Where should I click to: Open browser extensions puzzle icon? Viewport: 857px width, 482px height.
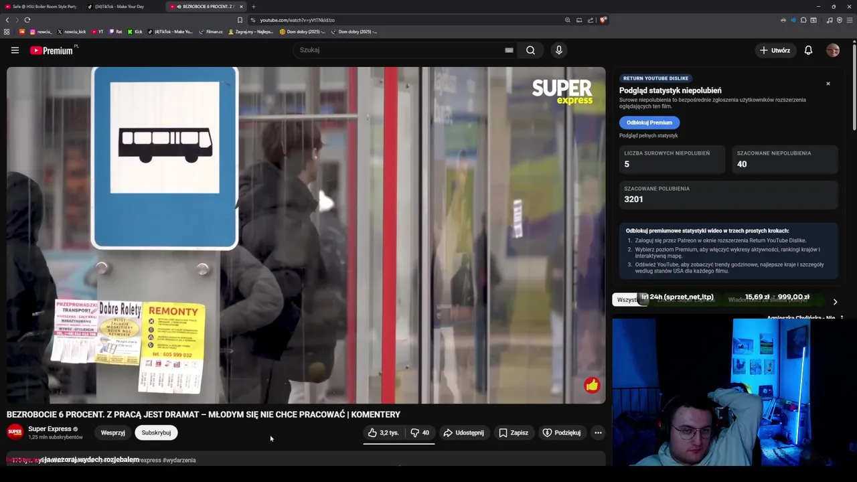(803, 20)
